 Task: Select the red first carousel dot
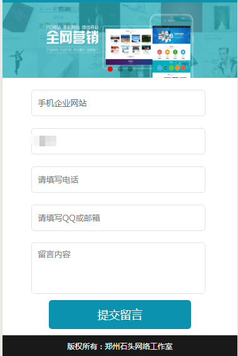click(110, 69)
